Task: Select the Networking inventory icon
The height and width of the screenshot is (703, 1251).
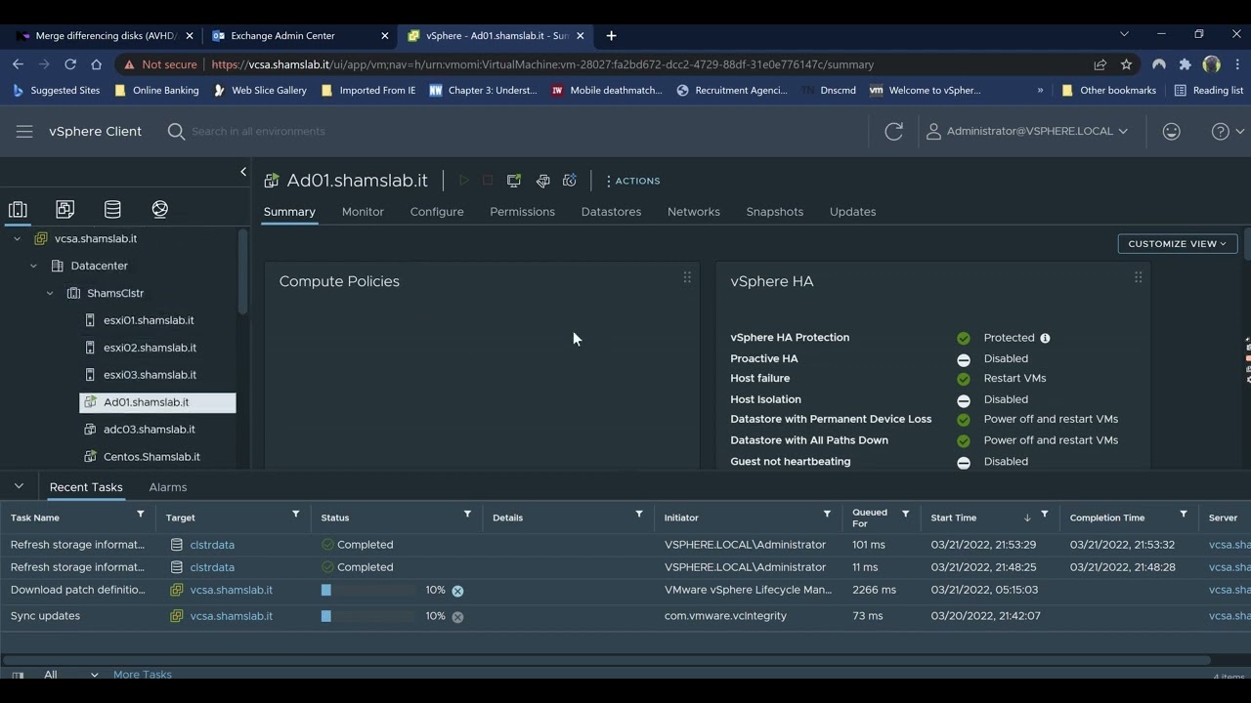Action: tap(160, 209)
